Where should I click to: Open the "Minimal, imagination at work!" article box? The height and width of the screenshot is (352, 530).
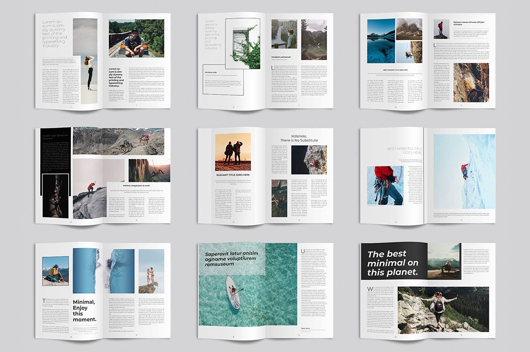tap(137, 185)
